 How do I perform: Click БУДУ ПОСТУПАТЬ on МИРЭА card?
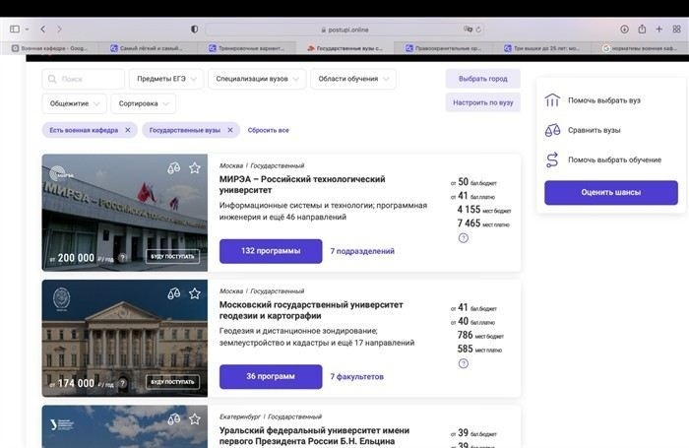[172, 256]
